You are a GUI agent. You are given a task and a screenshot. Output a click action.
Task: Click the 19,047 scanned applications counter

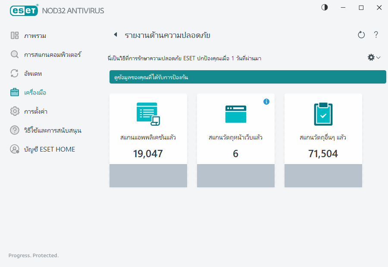[x=148, y=154]
